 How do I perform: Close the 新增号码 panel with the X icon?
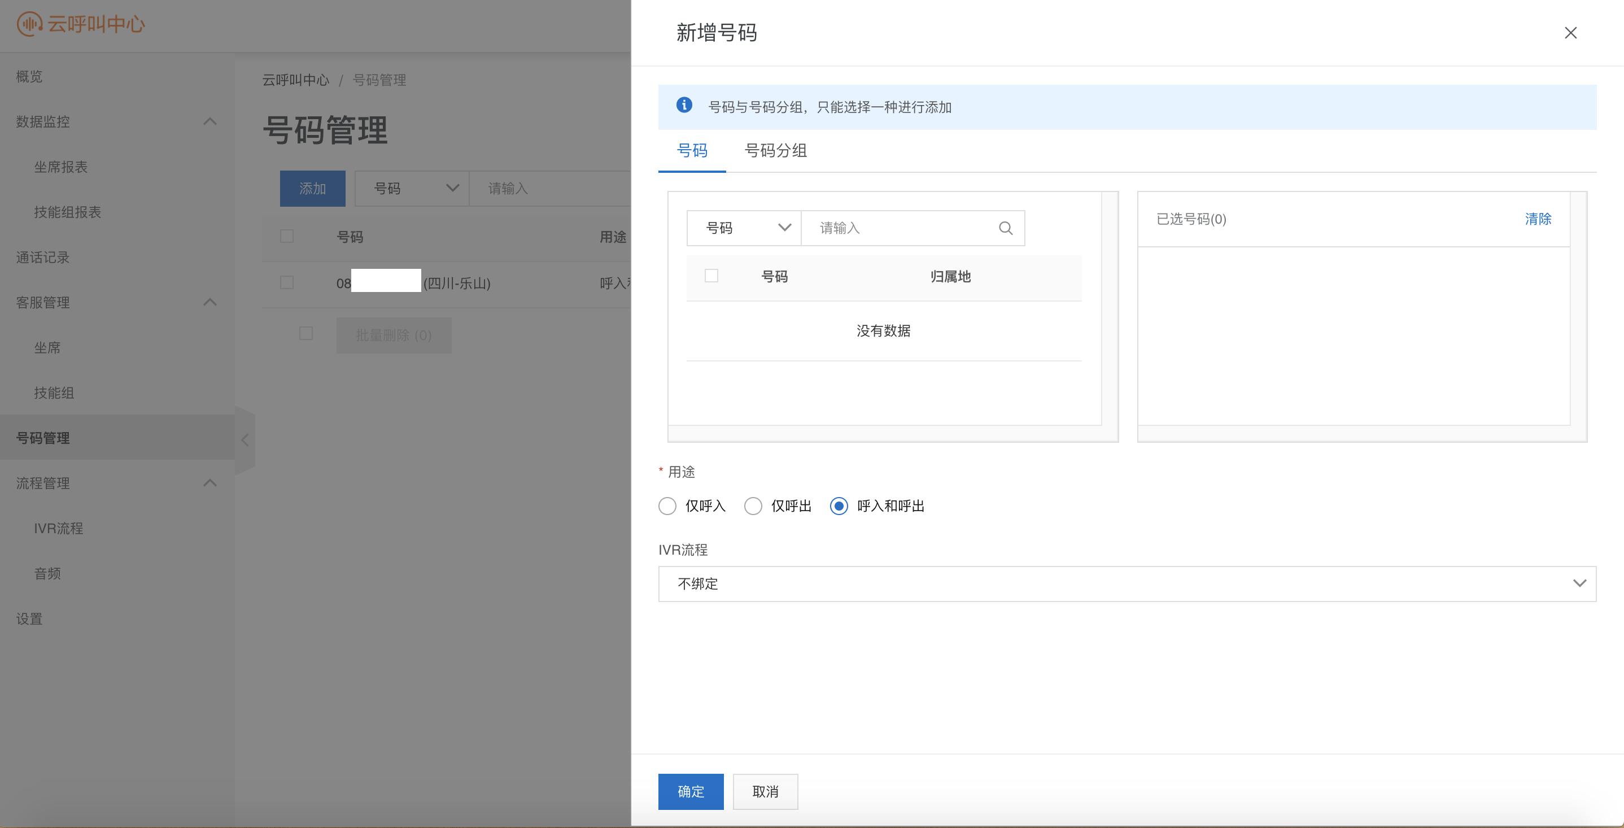point(1570,33)
